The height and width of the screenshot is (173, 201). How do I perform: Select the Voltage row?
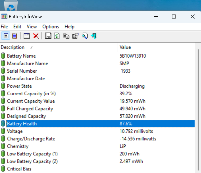(97, 131)
